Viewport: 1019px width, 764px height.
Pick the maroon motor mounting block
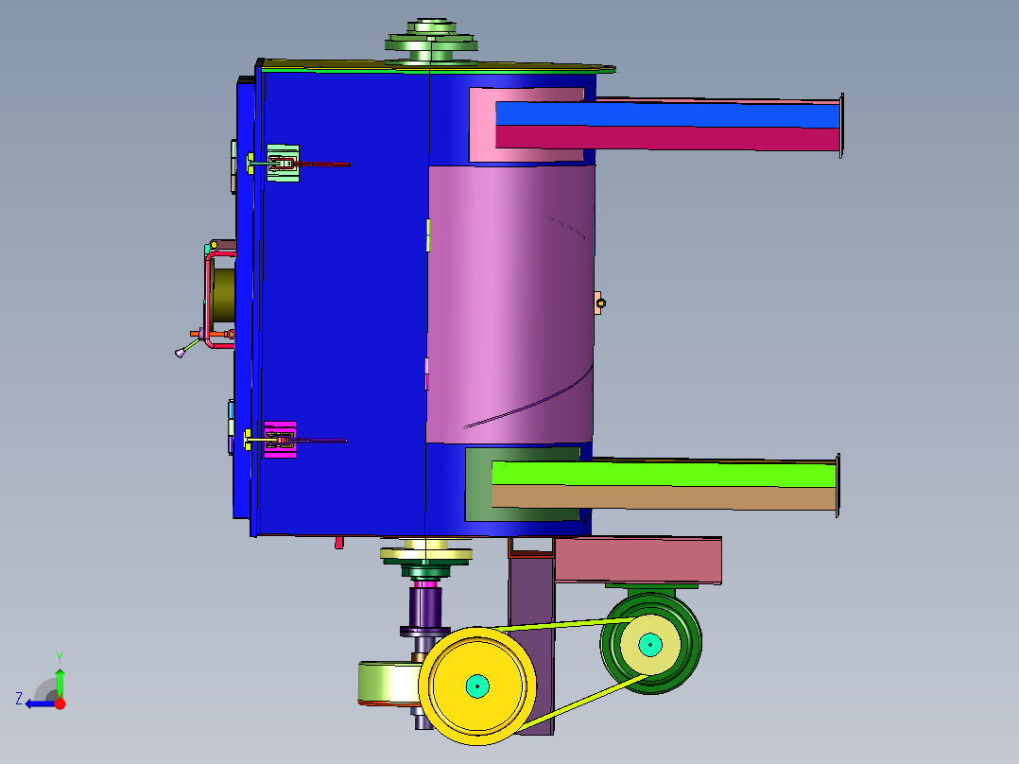(637, 560)
